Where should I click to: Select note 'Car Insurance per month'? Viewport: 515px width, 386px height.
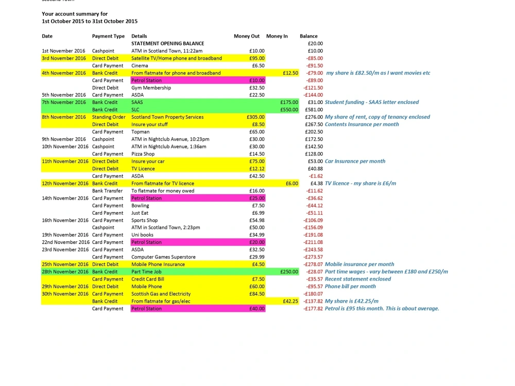[x=355, y=161]
